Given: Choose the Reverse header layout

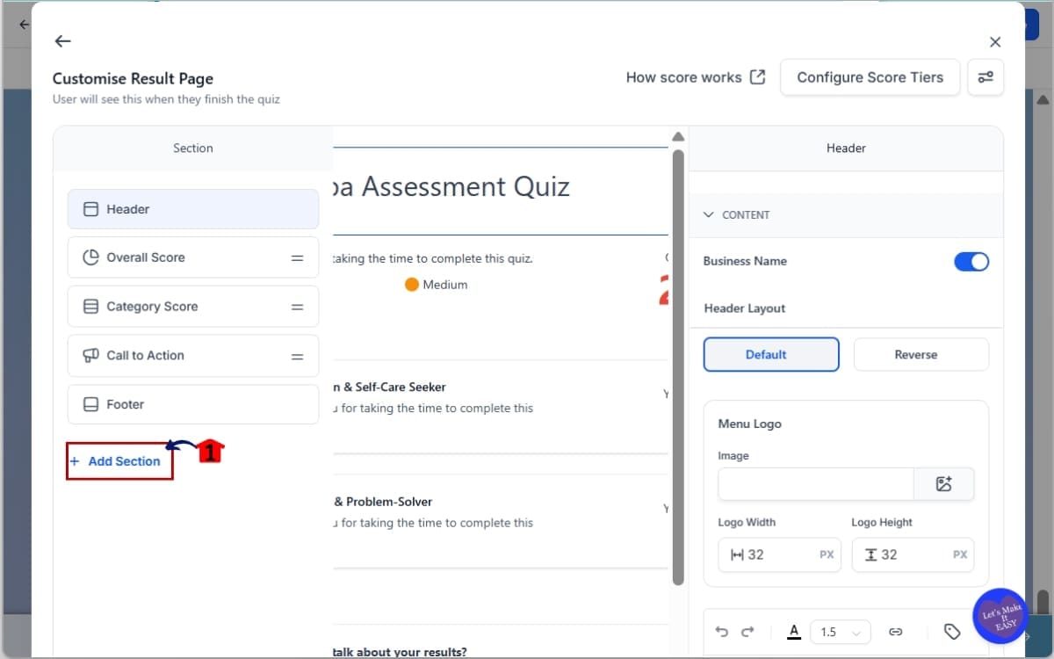Looking at the screenshot, I should pyautogui.click(x=921, y=355).
